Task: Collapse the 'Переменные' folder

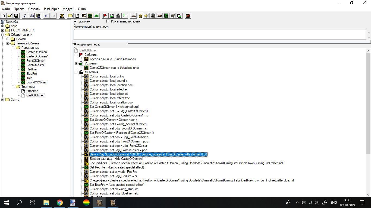Action: [13, 48]
